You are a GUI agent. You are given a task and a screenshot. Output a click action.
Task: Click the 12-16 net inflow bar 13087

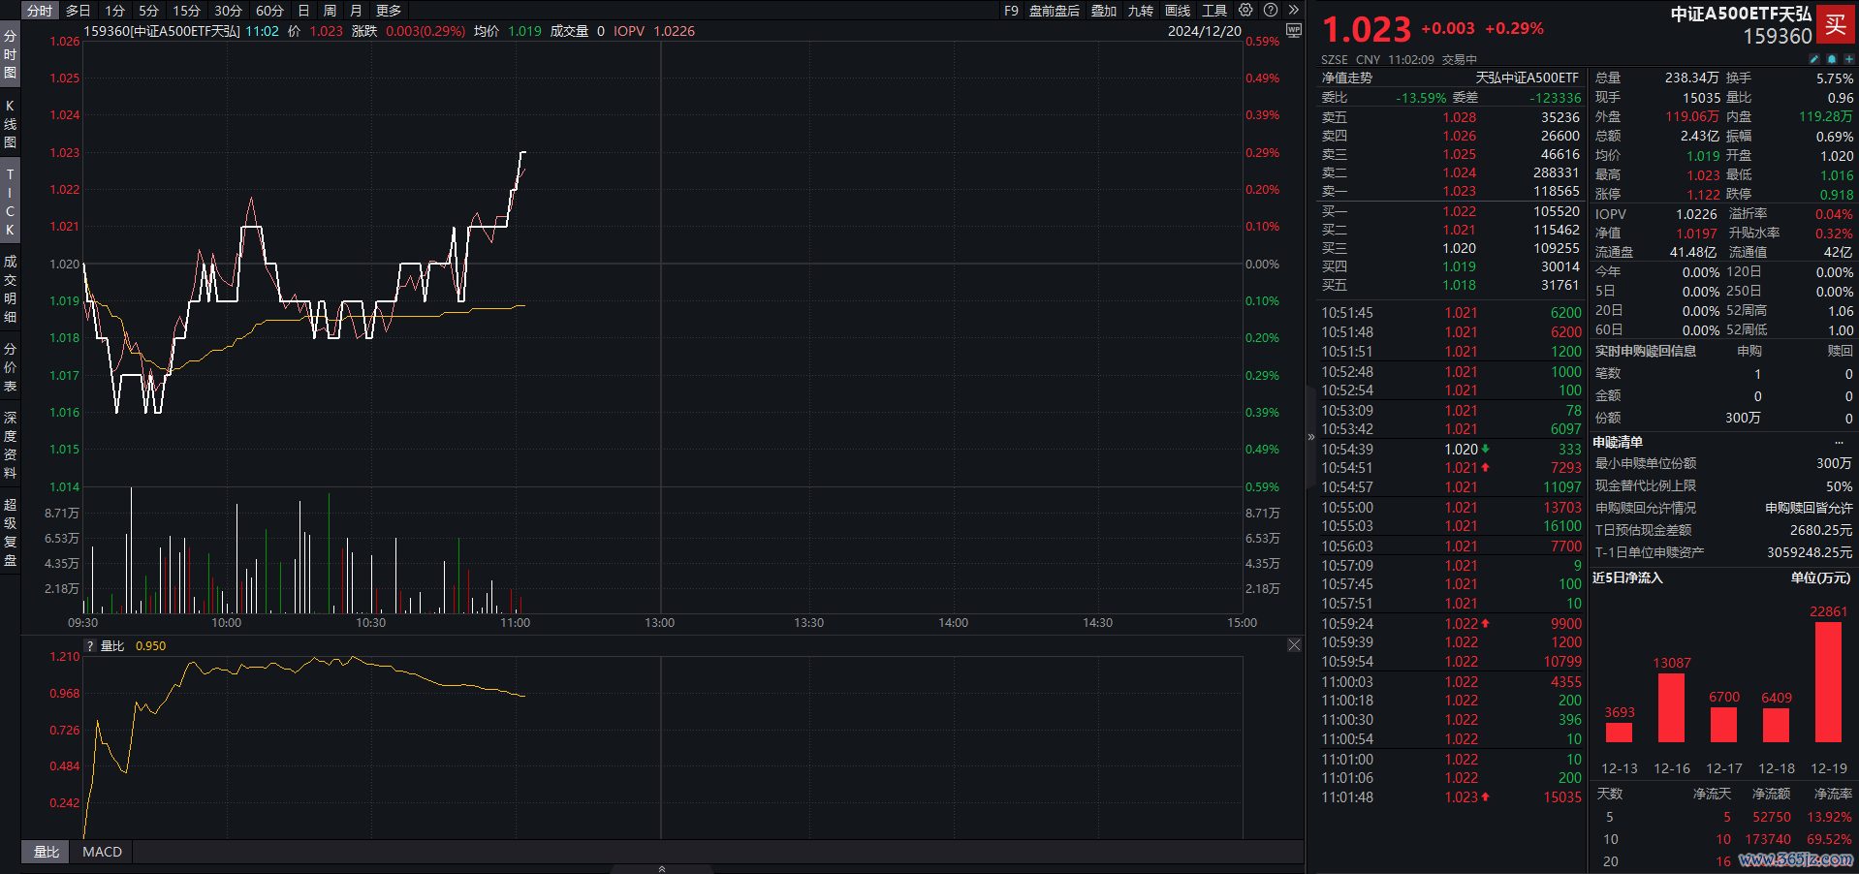pyautogui.click(x=1672, y=707)
